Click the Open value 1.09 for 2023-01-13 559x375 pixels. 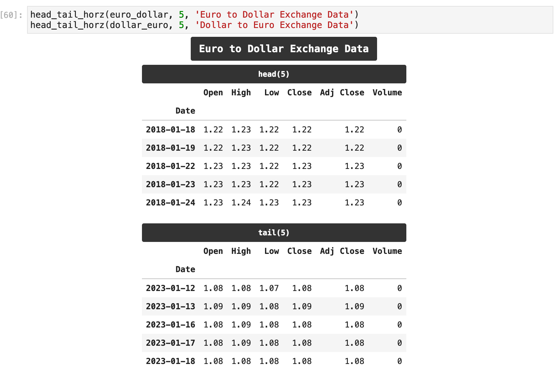coord(213,306)
